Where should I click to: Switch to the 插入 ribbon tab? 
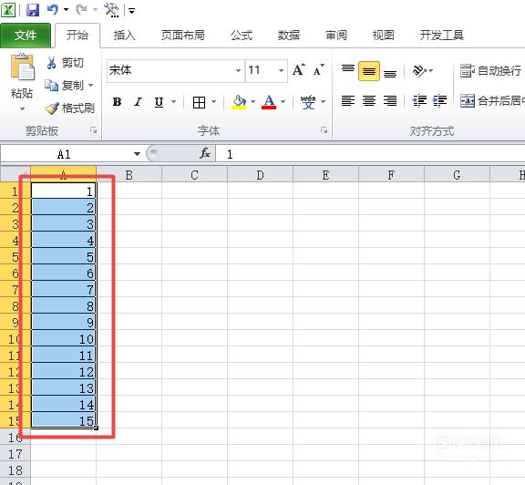coord(124,36)
